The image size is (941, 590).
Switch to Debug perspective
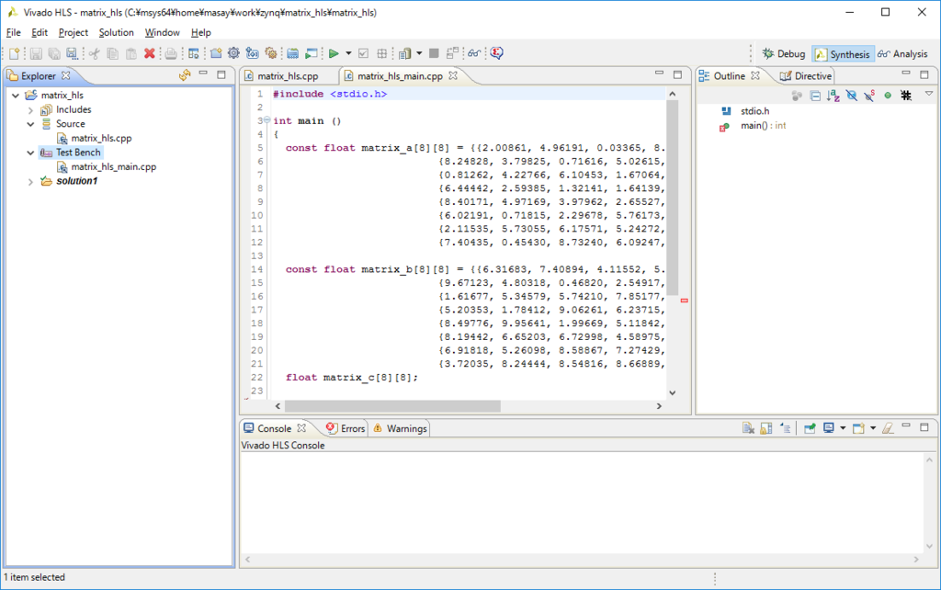tap(784, 54)
